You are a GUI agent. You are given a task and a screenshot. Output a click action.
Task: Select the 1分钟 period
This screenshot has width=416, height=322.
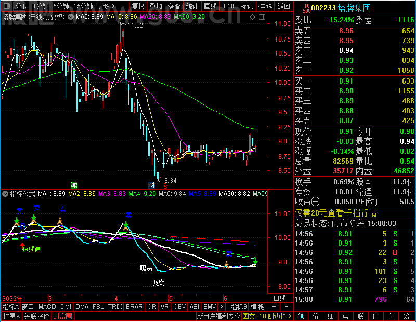(41, 6)
